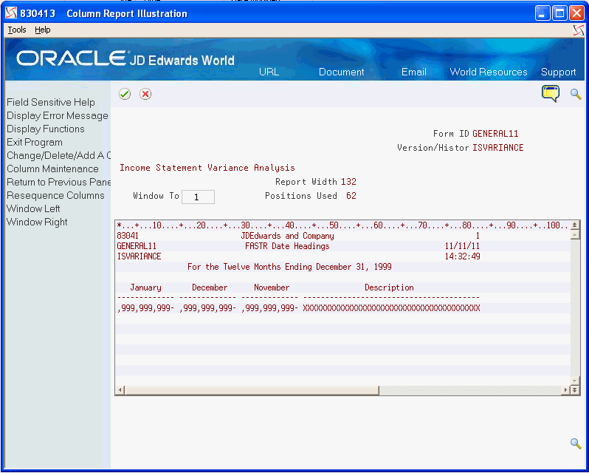Click the Twelve Months Ending line
The image size is (589, 473).
(289, 267)
